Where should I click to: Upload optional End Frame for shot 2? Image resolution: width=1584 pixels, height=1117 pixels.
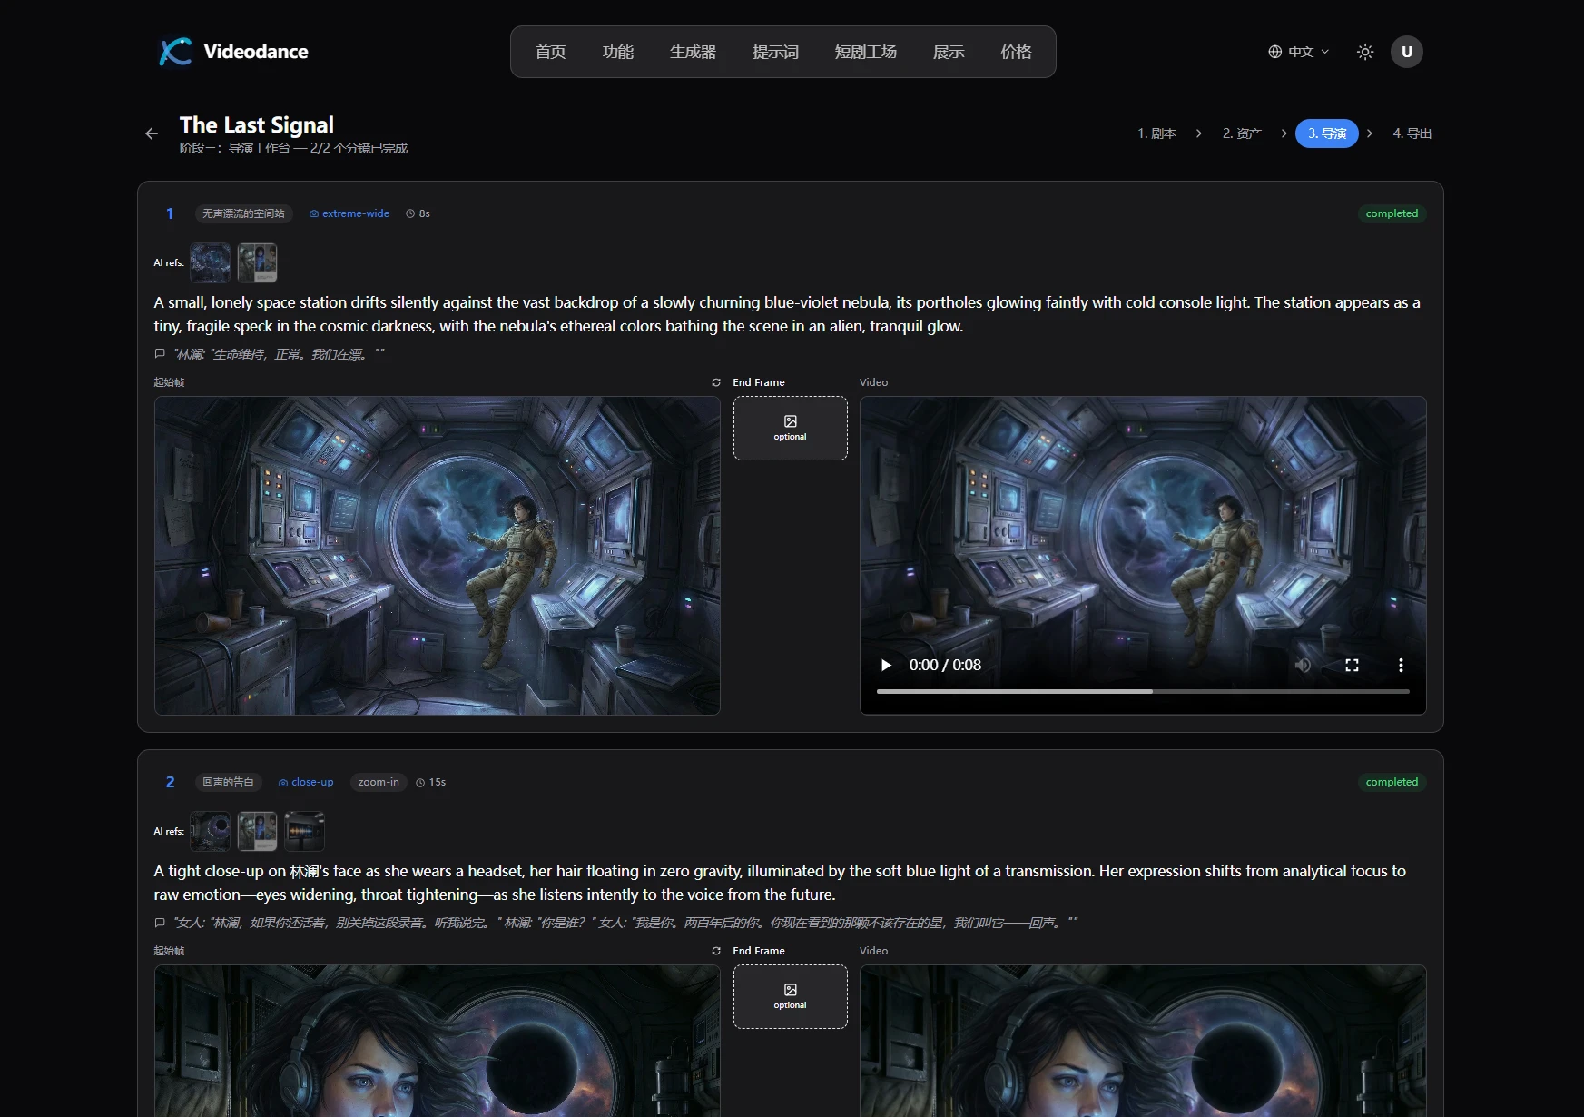[x=790, y=996]
